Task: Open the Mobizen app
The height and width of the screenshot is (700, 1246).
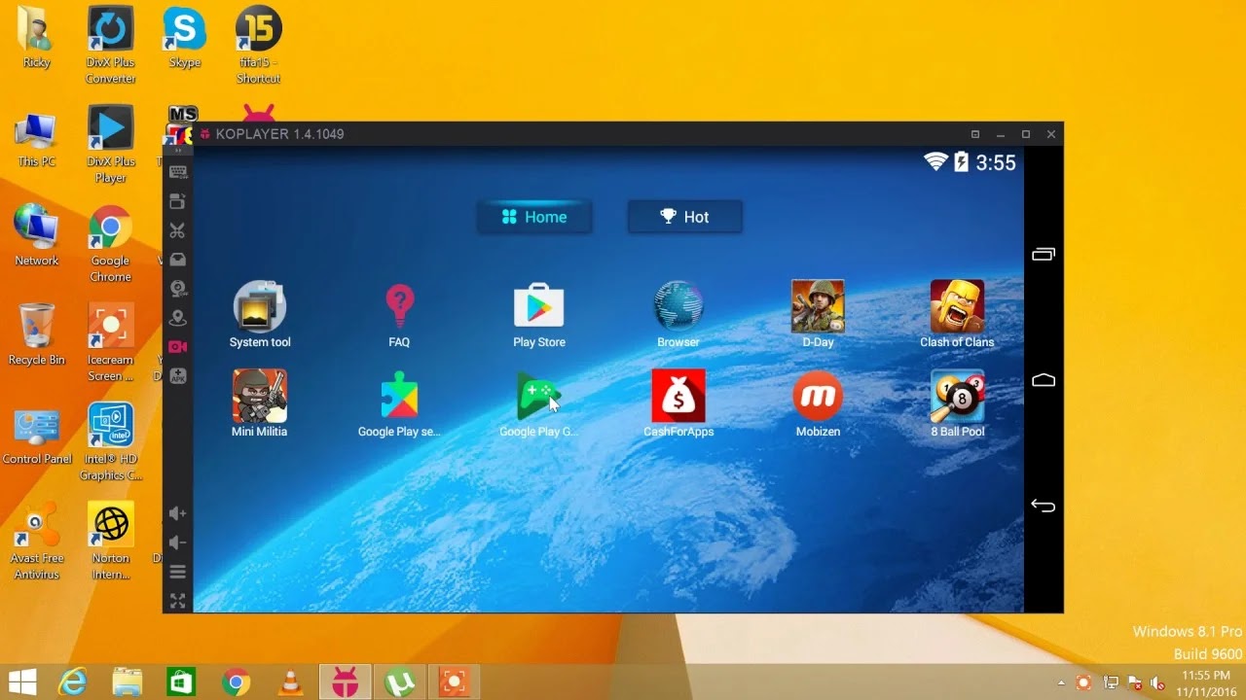Action: coord(818,402)
